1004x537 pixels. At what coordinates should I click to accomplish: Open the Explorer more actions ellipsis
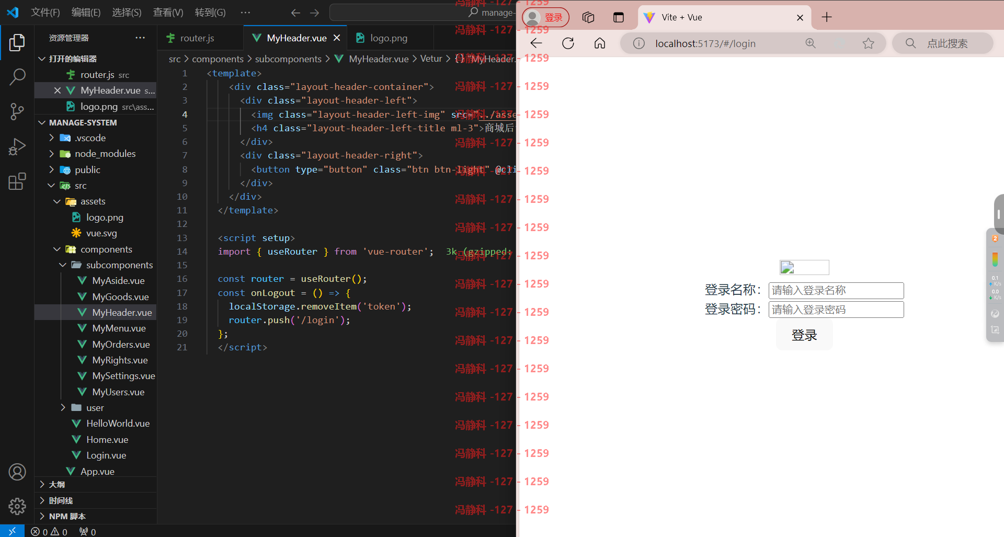140,38
